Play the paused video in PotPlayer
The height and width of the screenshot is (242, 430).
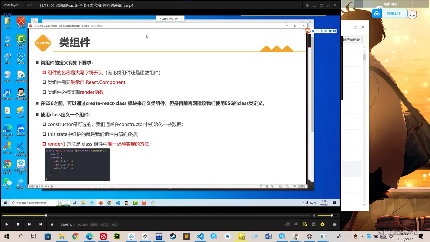click(x=7, y=224)
